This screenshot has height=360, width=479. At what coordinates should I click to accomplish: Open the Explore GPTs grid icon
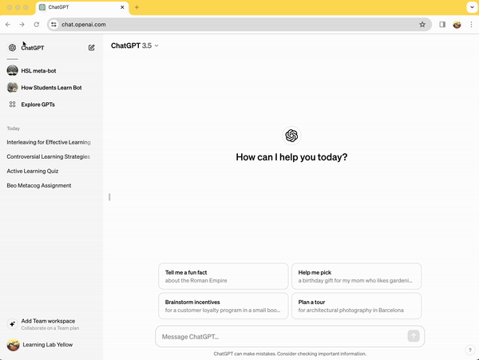pyautogui.click(x=12, y=105)
